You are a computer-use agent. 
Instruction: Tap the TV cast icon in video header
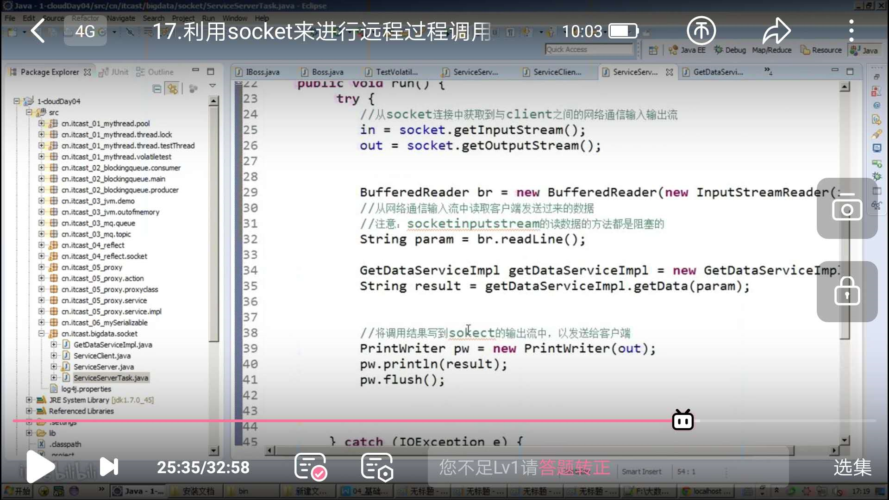[x=701, y=31]
